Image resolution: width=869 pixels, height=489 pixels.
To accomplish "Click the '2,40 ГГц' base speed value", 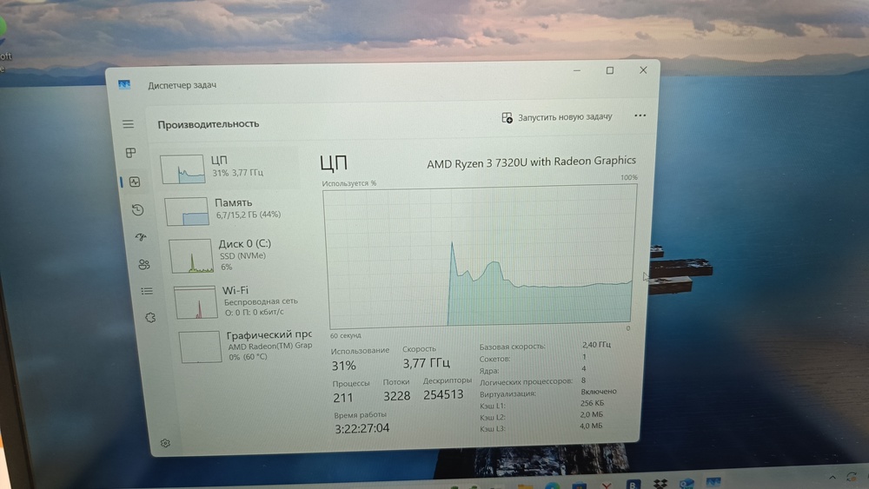I will tap(596, 345).
